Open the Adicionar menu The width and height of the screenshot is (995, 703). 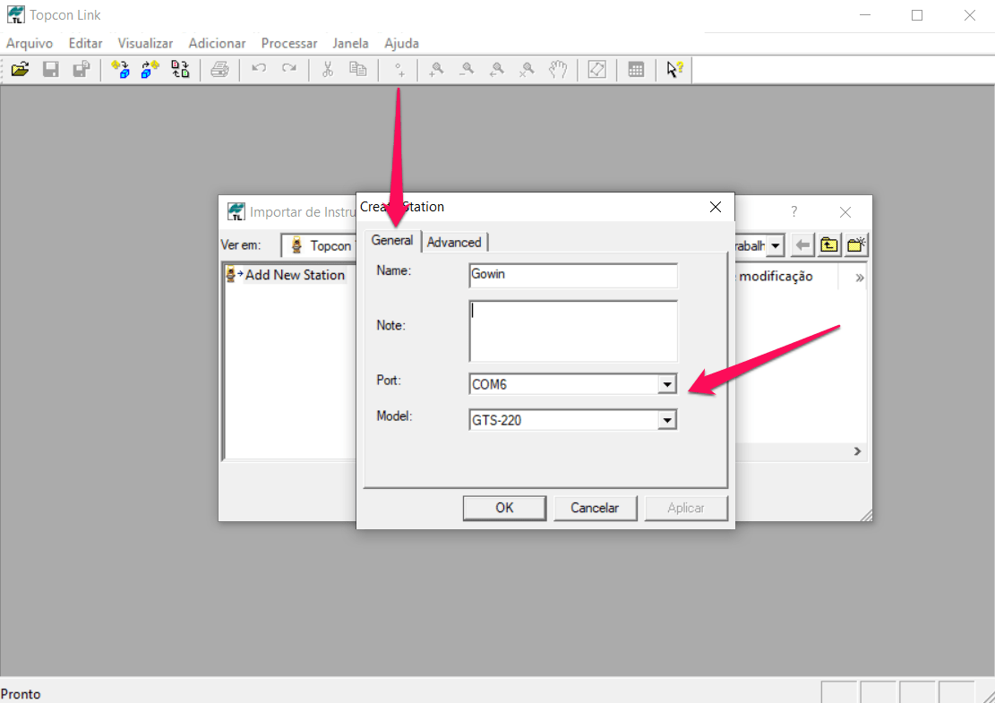(x=217, y=43)
